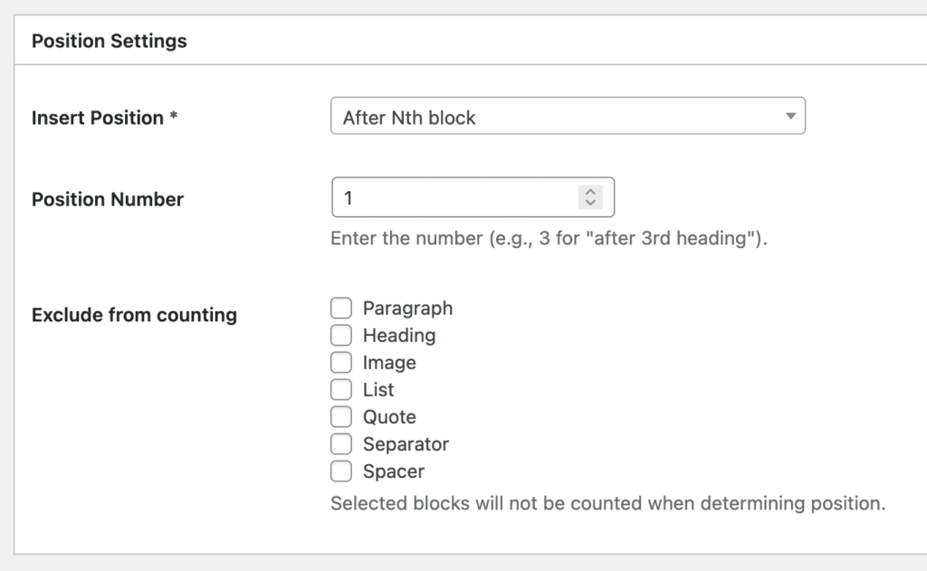Click the 'Enter the number' help text
Image resolution: width=927 pixels, height=571 pixels.
pos(549,241)
